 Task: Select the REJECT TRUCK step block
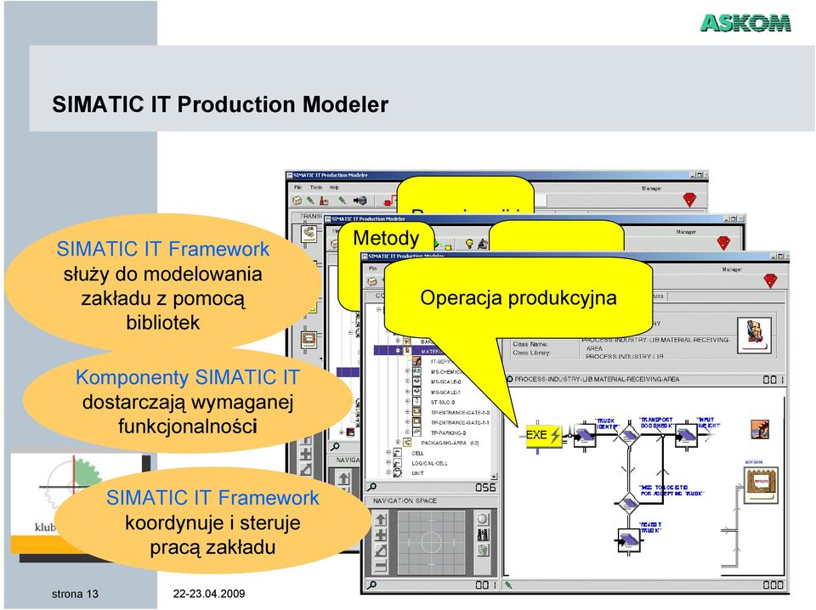click(629, 541)
